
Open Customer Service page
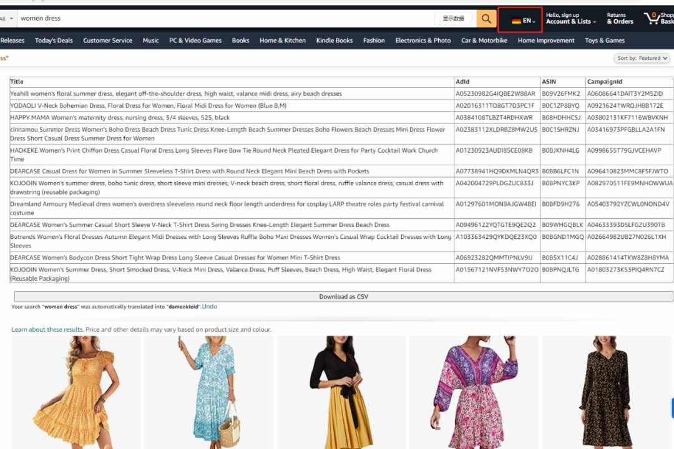click(107, 41)
